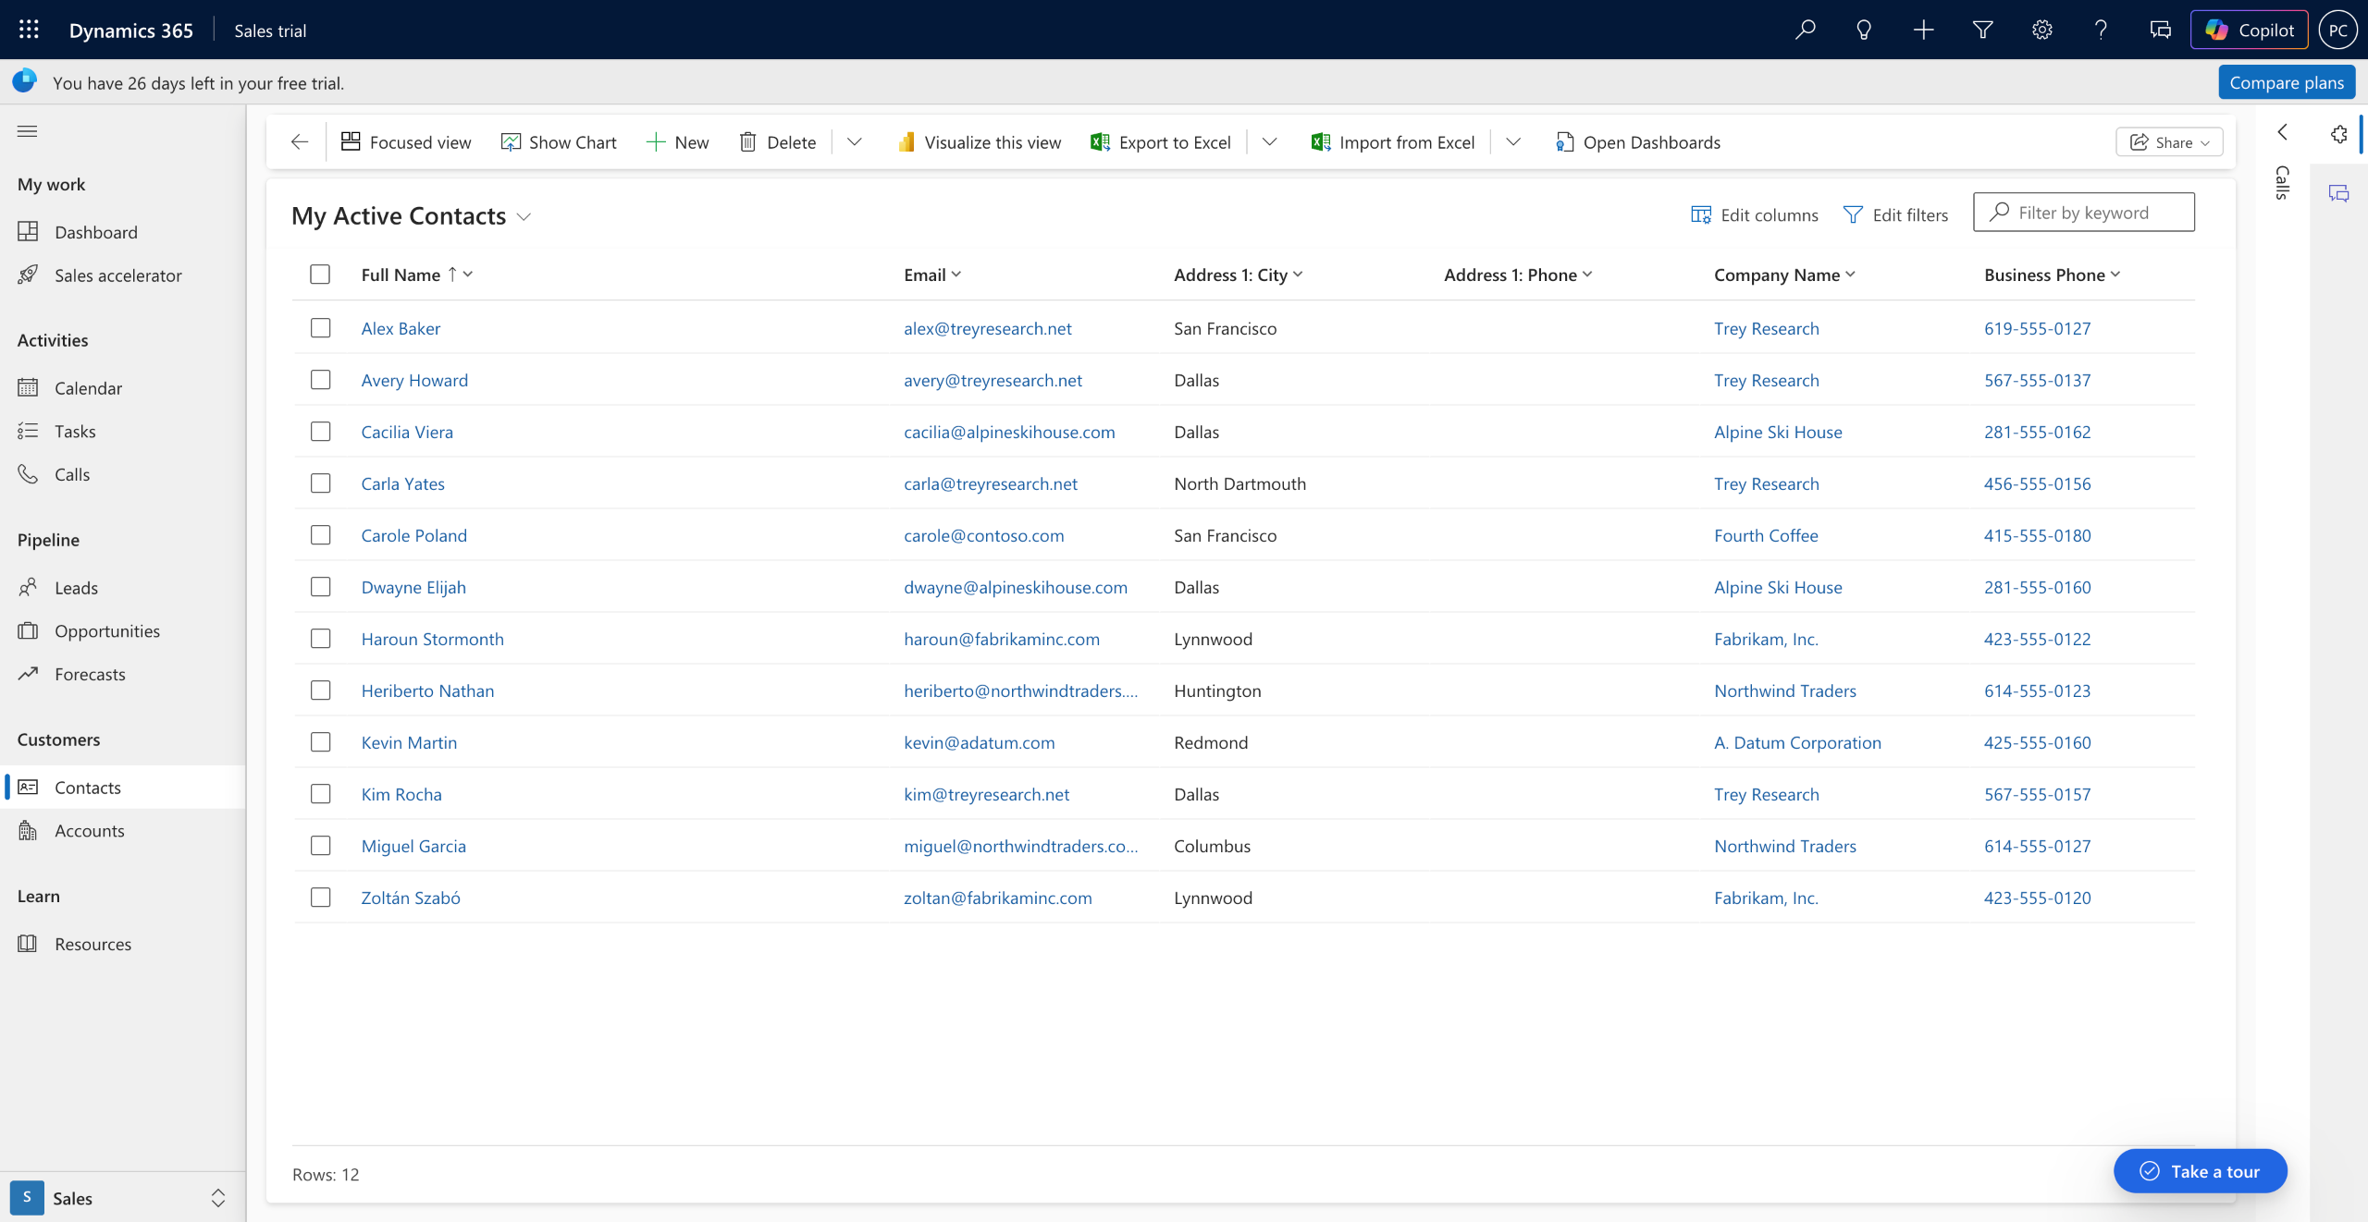Click the Compare plans button
Viewport: 2368px width, 1222px height.
[x=2286, y=82]
